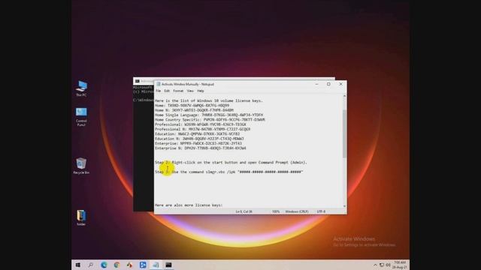
Task: Open the Windows Start button
Action: 78,265
